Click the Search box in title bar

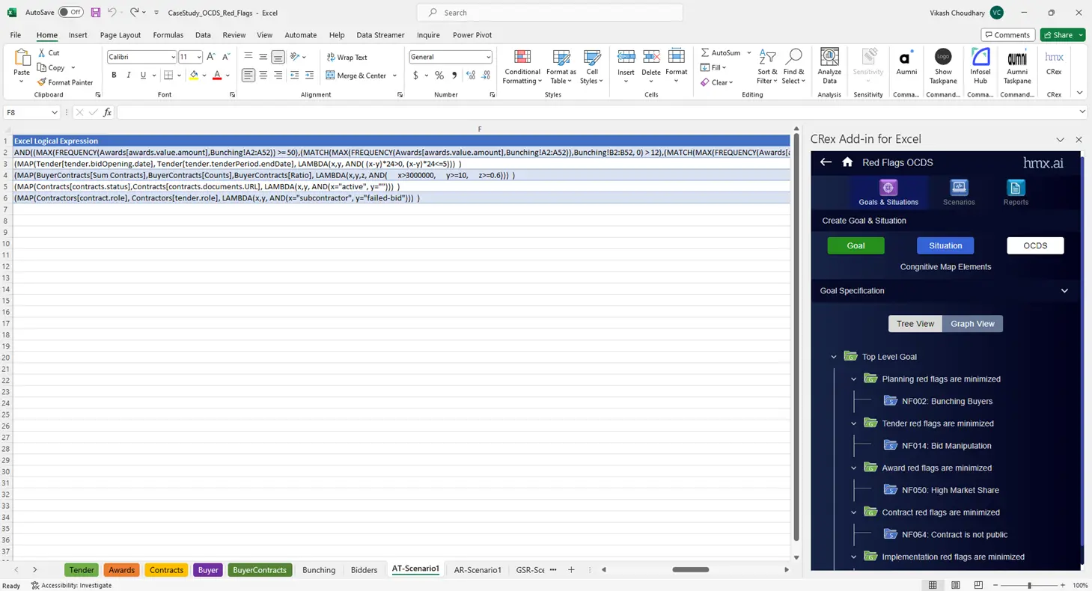550,13
